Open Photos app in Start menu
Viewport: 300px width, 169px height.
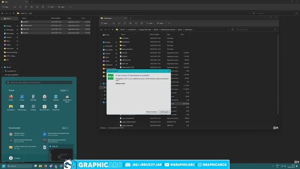pyautogui.click(x=22, y=98)
